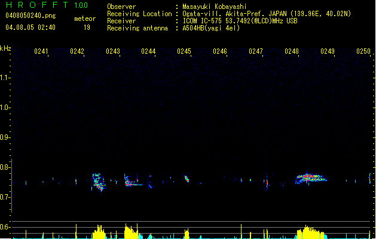Click the Ogata-vill. Akita-Pref. location text

coord(267,14)
